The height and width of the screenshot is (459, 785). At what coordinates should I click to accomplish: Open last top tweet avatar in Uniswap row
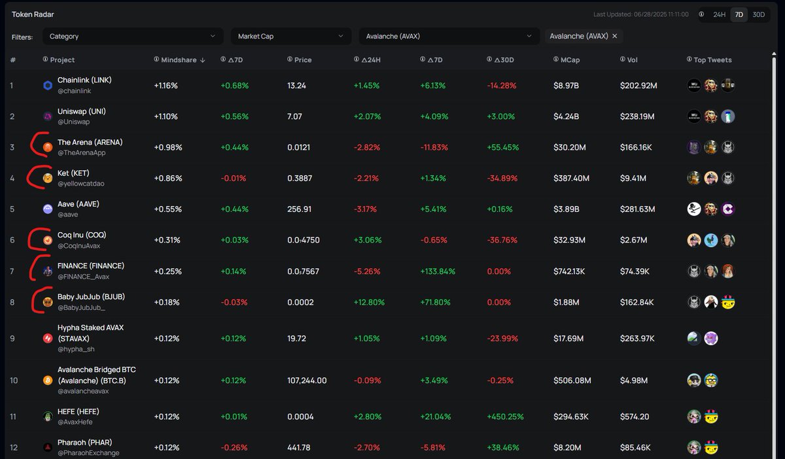click(727, 116)
